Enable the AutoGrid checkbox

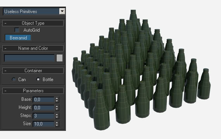[x=17, y=30]
